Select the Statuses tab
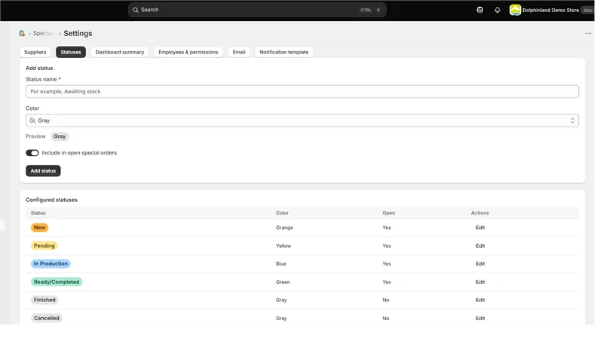This screenshot has width=603, height=339. (x=72, y=53)
